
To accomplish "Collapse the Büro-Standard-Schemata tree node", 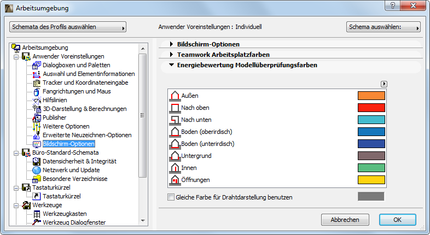I will tap(16, 152).
